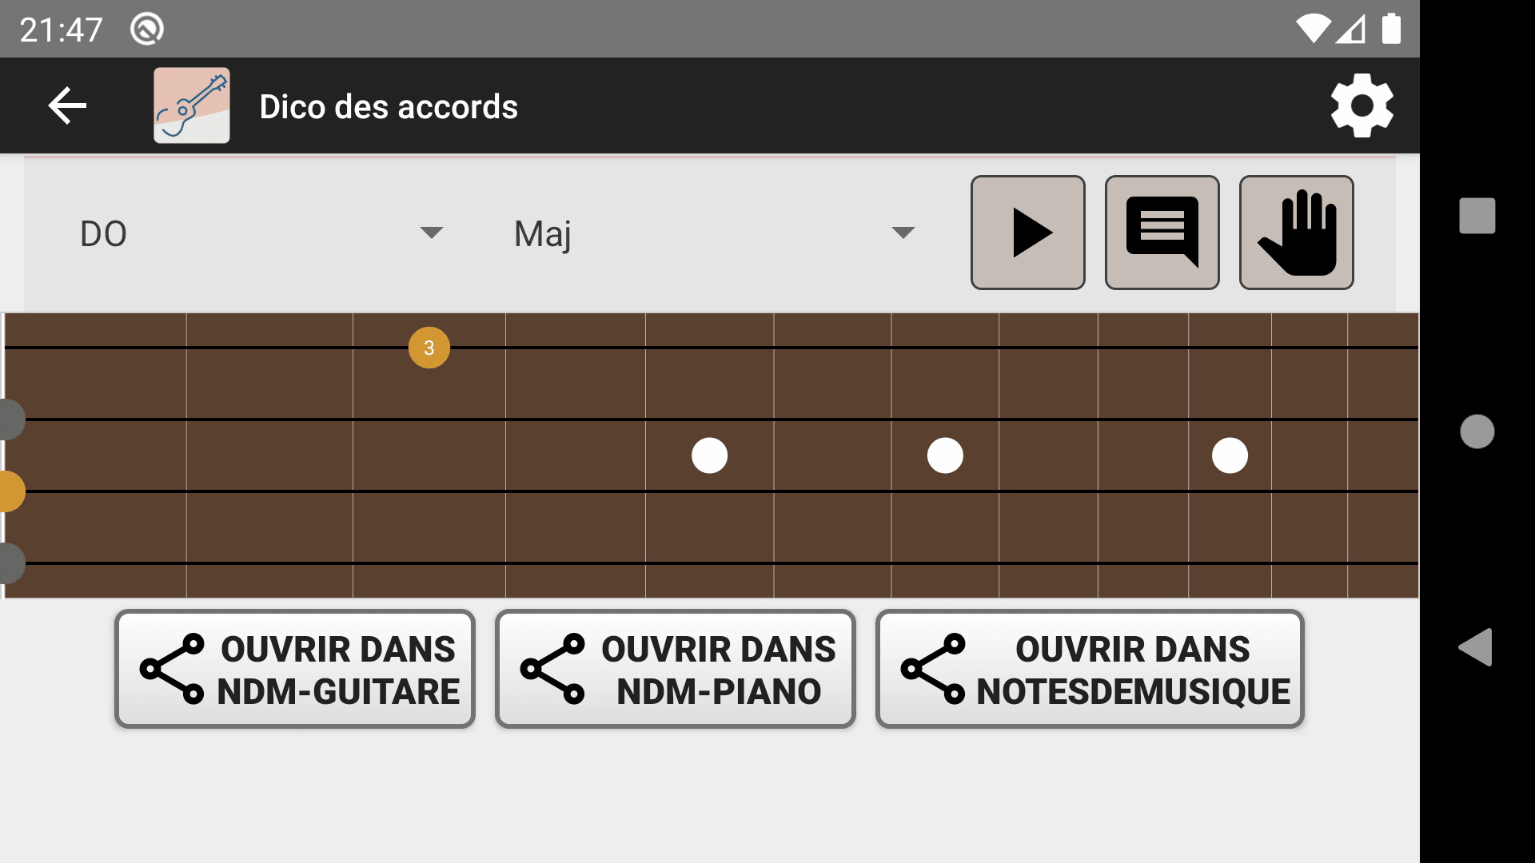Expand the Maj dropdown arrow
Screen dimensions: 1535x863
pos(902,232)
